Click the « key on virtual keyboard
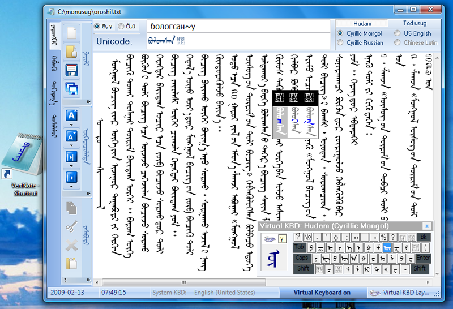The image size is (453, 309). point(386,269)
